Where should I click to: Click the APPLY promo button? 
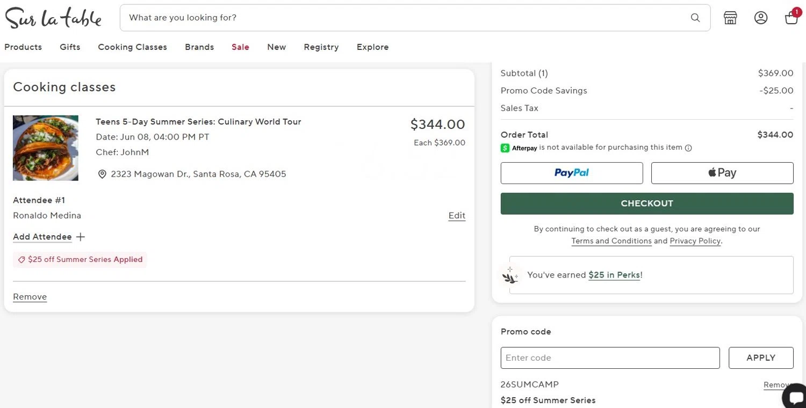tap(761, 358)
